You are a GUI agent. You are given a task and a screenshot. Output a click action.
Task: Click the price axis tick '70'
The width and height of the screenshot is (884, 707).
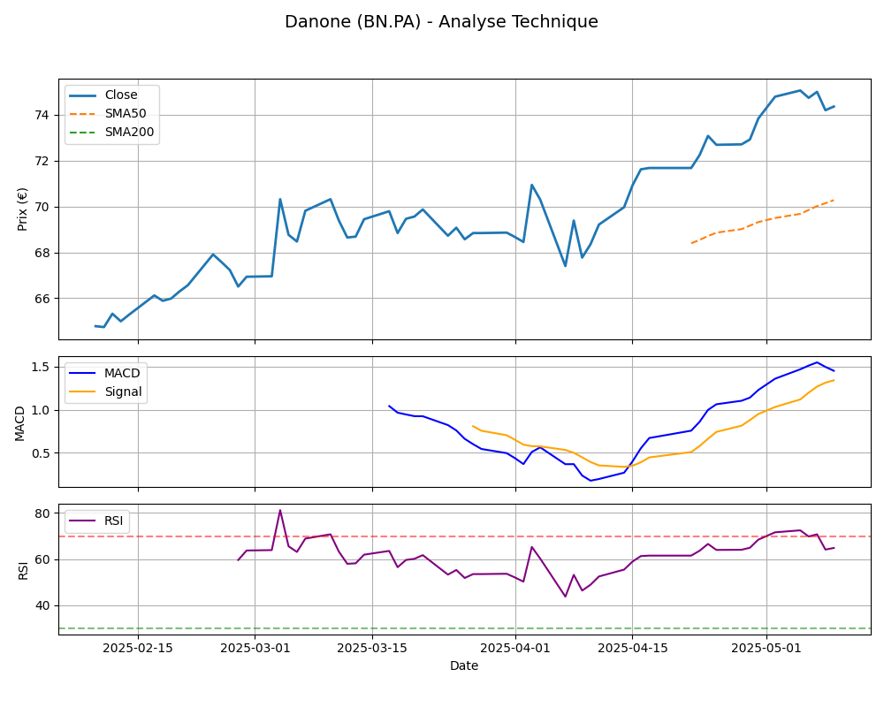coord(42,208)
